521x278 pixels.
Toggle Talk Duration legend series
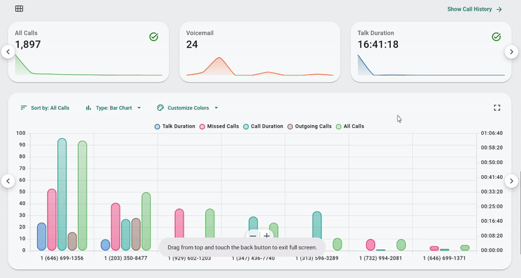pyautogui.click(x=175, y=126)
